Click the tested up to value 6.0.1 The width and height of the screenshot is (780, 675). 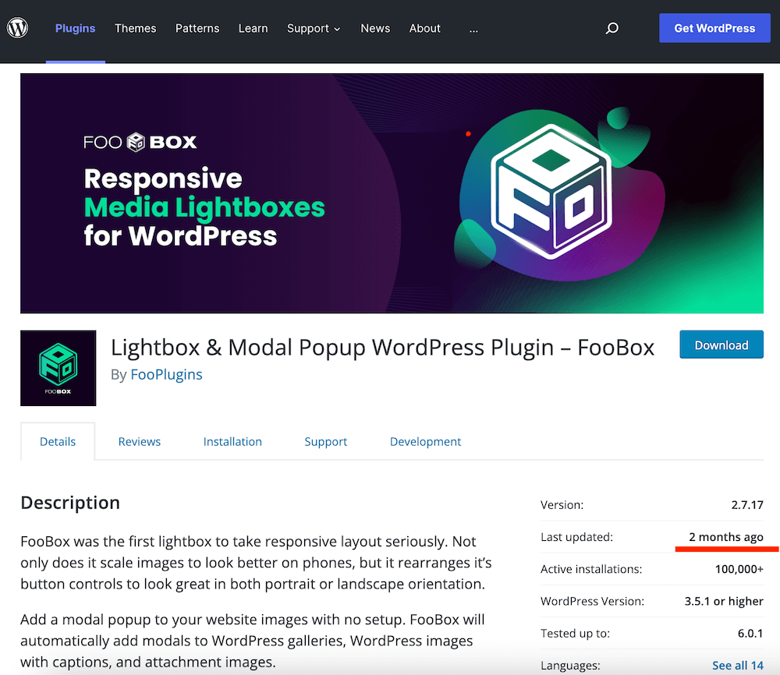tap(750, 633)
